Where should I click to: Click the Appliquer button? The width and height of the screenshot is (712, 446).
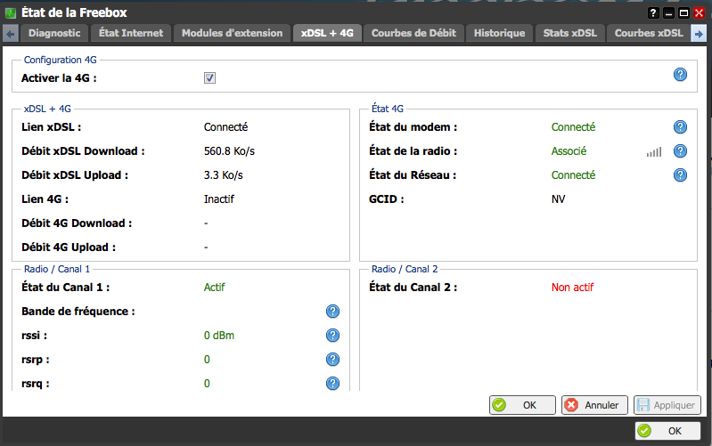(x=667, y=405)
